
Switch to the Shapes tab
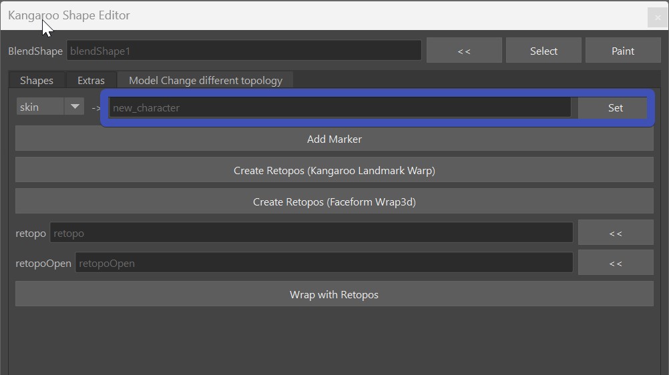click(37, 80)
